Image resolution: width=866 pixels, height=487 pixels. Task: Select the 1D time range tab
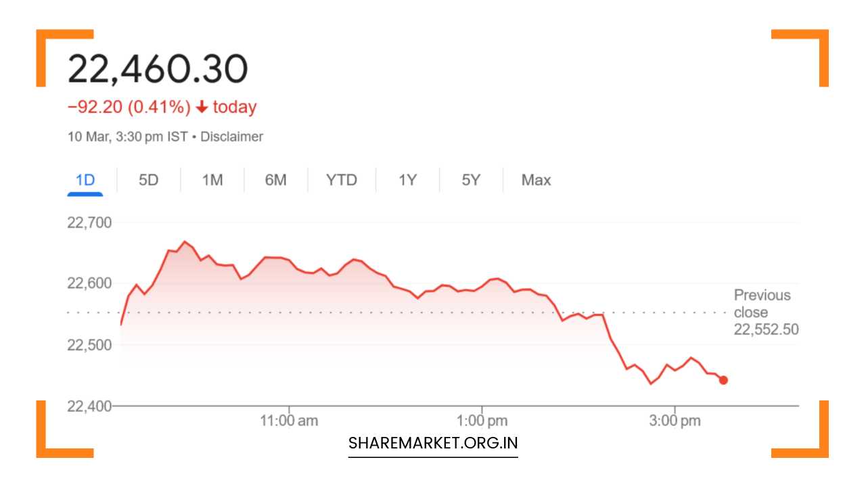tap(85, 181)
